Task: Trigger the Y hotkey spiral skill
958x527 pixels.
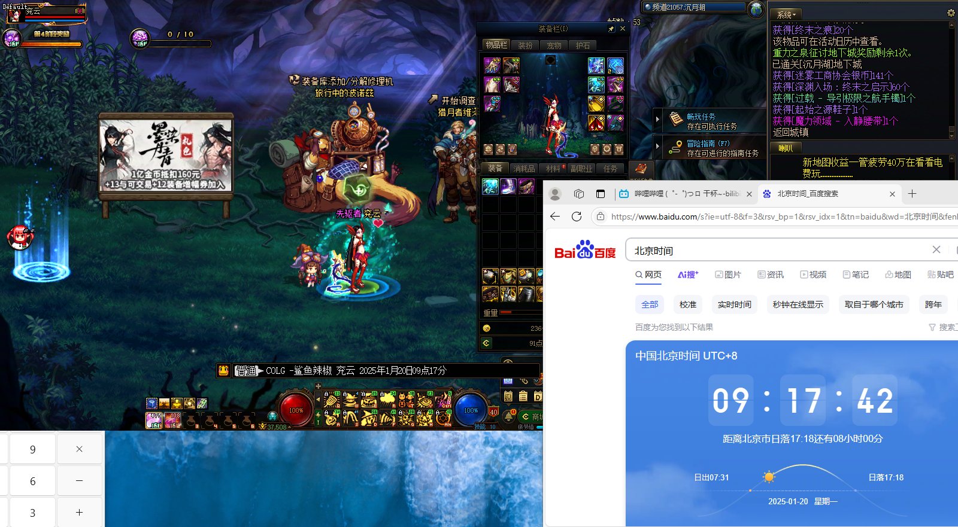Action: 425,400
